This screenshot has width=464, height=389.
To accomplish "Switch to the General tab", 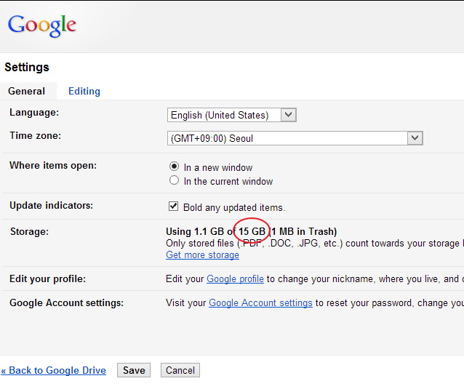I will (27, 91).
